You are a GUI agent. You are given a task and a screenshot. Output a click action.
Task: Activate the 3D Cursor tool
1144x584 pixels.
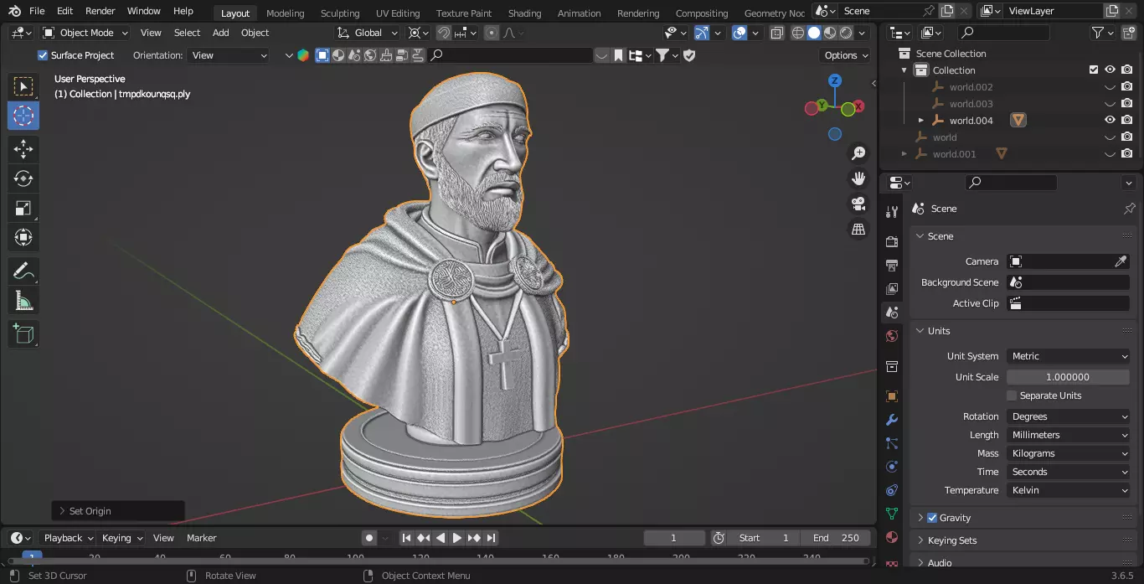23,116
